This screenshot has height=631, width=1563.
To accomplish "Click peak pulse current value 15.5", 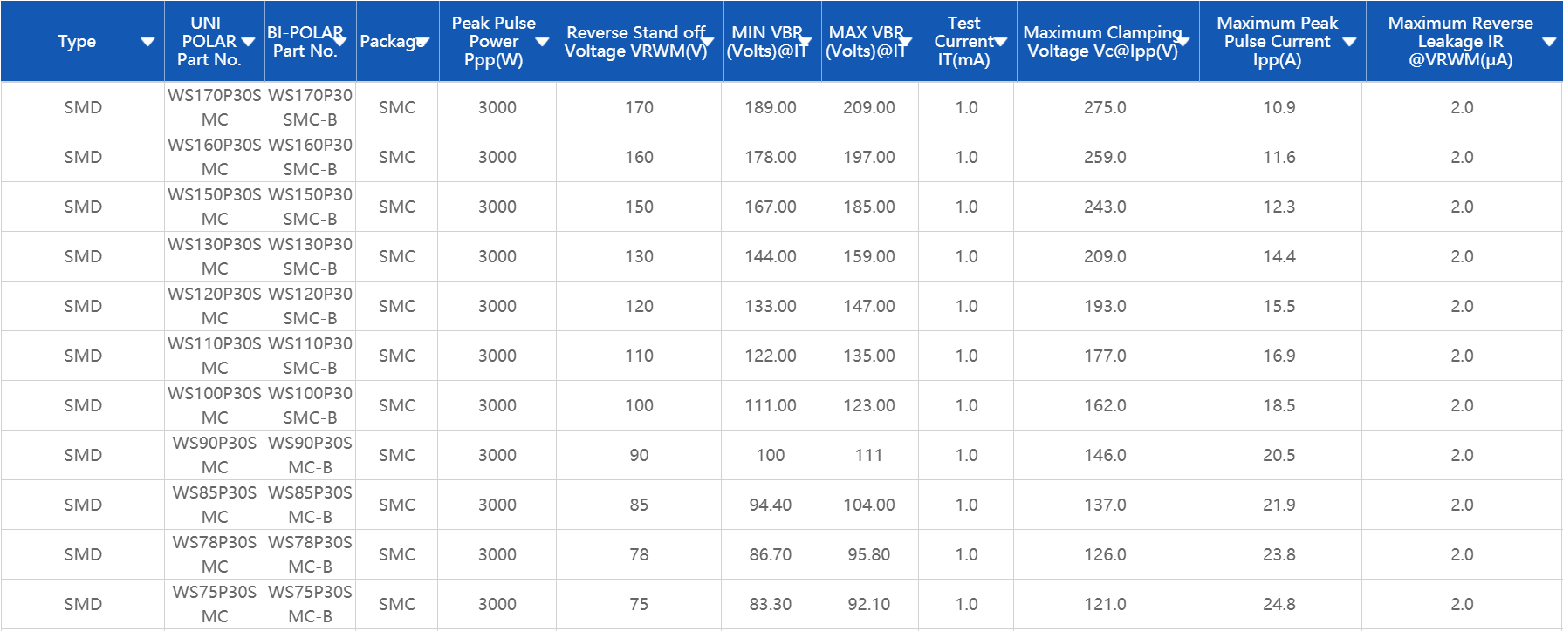I will click(1279, 306).
